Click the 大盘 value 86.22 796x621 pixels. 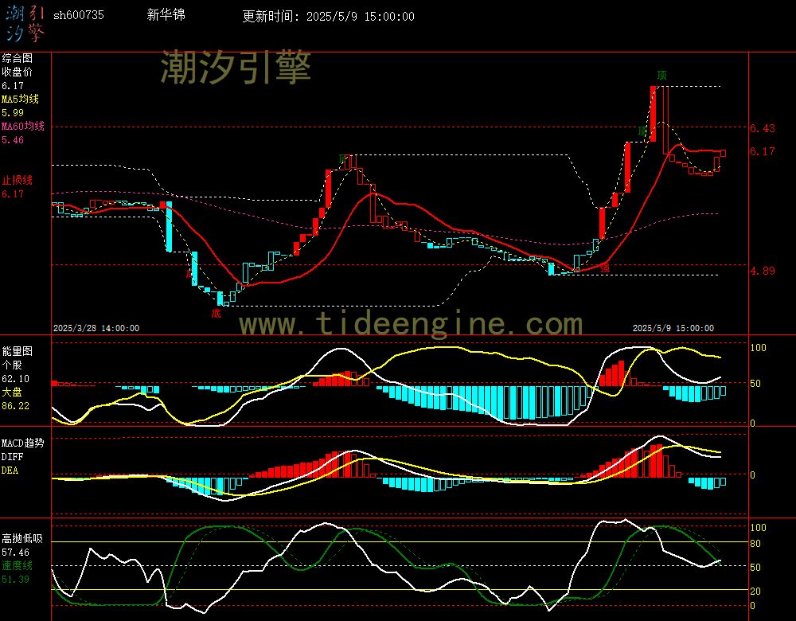tap(16, 406)
